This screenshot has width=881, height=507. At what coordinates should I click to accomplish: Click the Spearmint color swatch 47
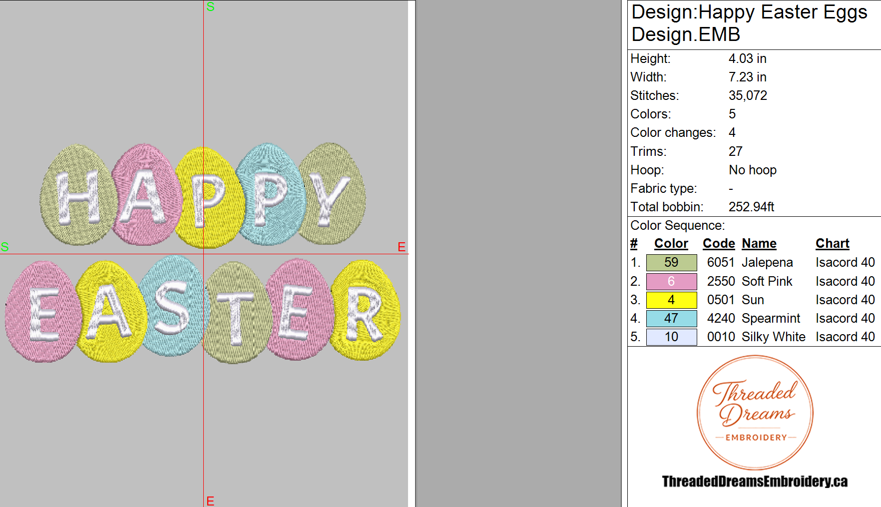tap(671, 318)
